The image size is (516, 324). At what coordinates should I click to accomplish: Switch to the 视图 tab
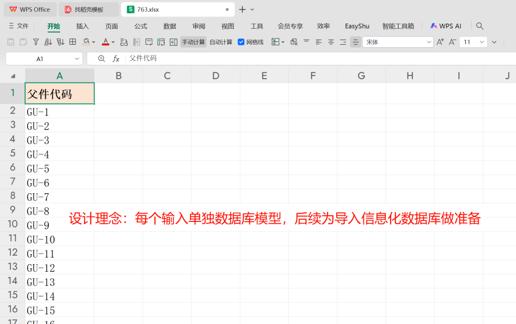pyautogui.click(x=228, y=26)
